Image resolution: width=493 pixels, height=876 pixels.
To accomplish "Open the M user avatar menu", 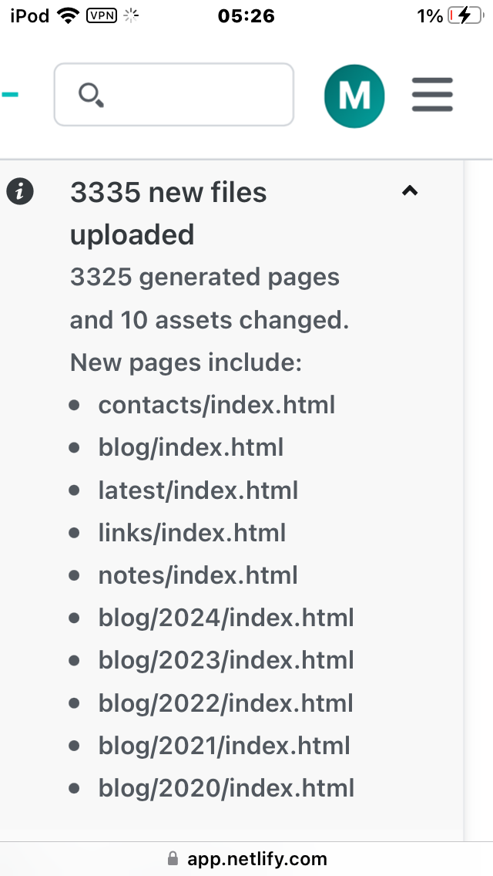I will [354, 96].
